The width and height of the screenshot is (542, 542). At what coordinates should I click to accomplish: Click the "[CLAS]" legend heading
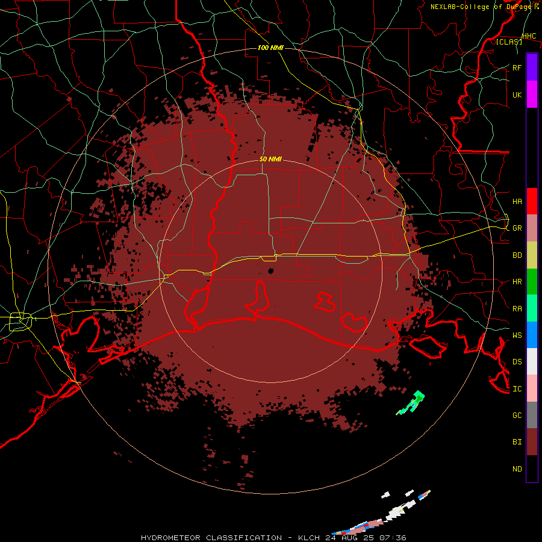509,42
